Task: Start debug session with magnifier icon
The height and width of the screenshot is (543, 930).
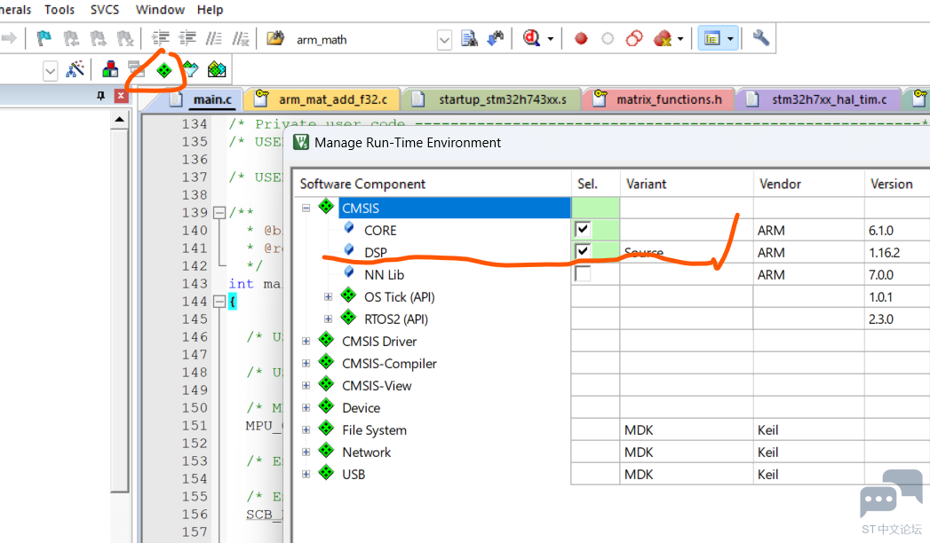Action: tap(532, 38)
